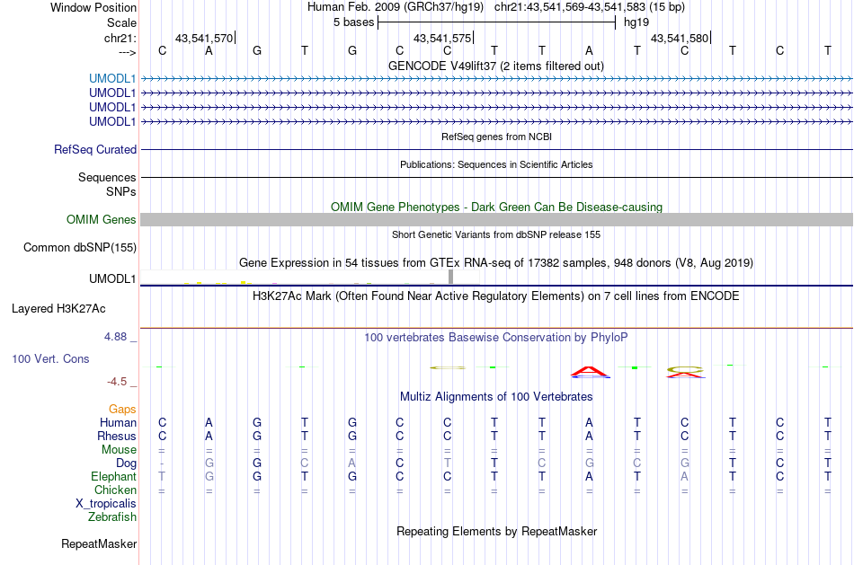The height and width of the screenshot is (565, 854).
Task: Select the SNPs track label
Action: 121,191
